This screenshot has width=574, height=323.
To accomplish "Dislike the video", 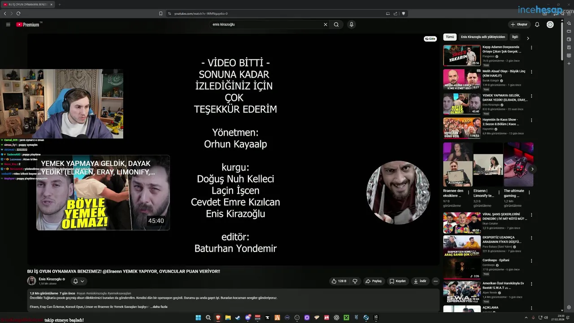I will pos(355,281).
